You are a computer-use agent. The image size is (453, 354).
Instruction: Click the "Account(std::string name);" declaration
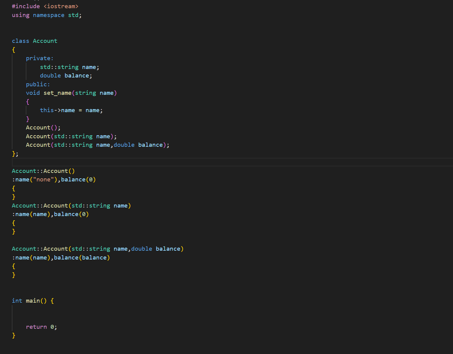click(x=71, y=136)
